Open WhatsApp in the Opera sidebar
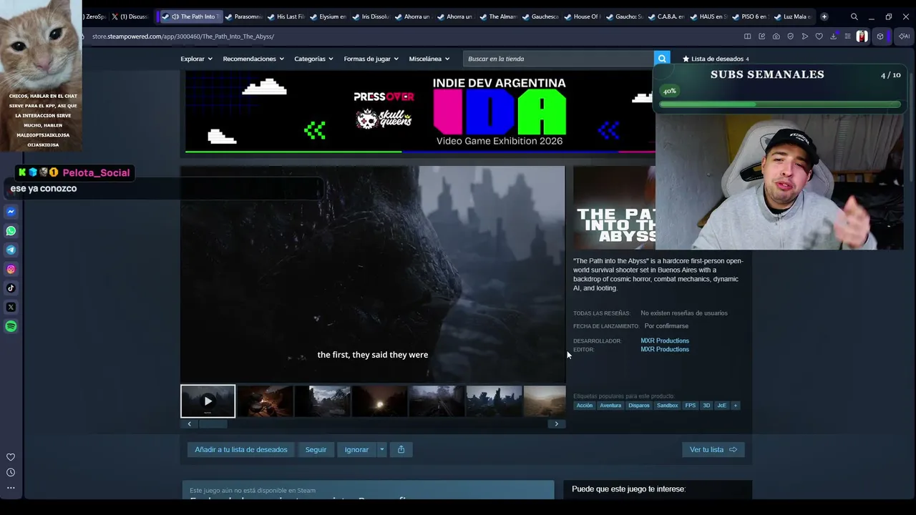 coord(11,231)
